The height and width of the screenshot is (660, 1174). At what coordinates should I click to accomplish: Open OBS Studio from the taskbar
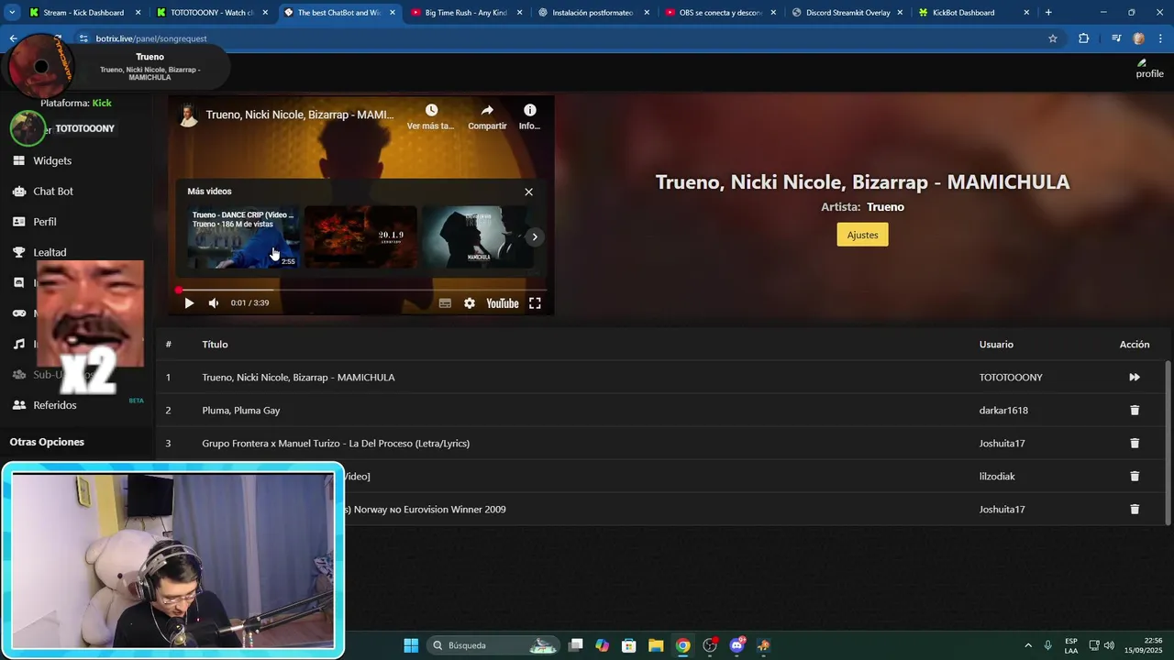point(710,645)
